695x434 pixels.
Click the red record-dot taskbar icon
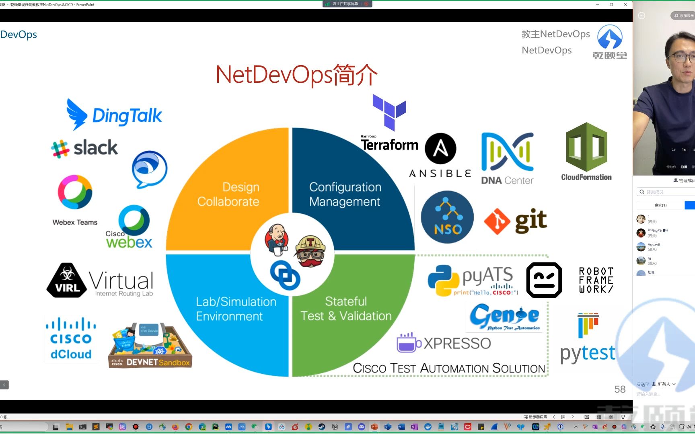coord(136,427)
